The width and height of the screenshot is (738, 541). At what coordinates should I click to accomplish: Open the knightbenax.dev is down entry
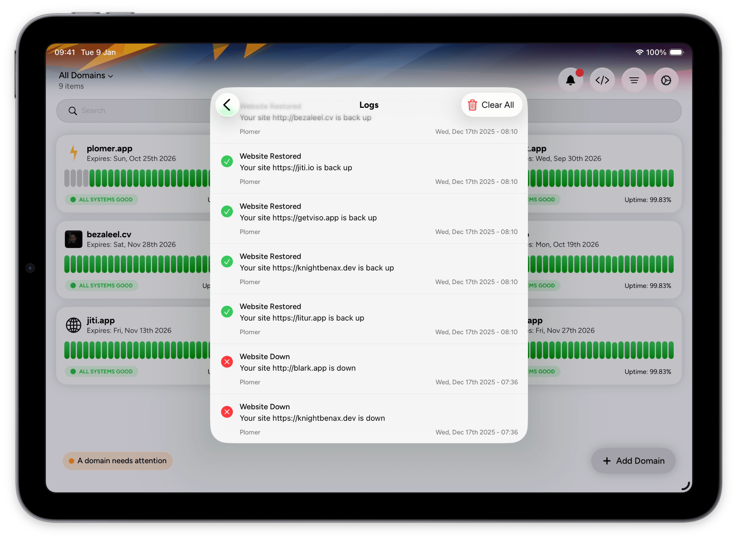click(x=368, y=419)
